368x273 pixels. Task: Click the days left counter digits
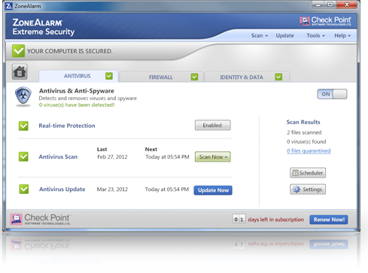pos(239,220)
